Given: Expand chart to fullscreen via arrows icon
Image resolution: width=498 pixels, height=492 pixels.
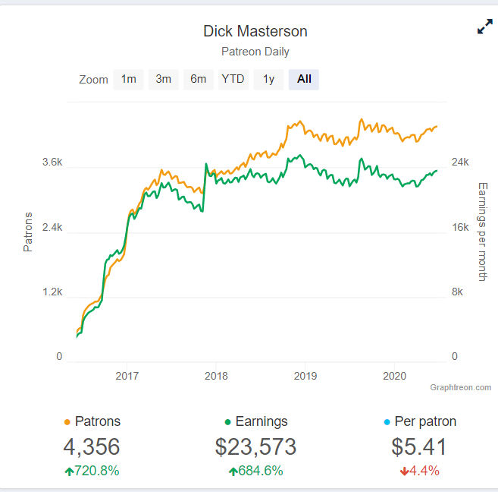Looking at the screenshot, I should pos(484,27).
